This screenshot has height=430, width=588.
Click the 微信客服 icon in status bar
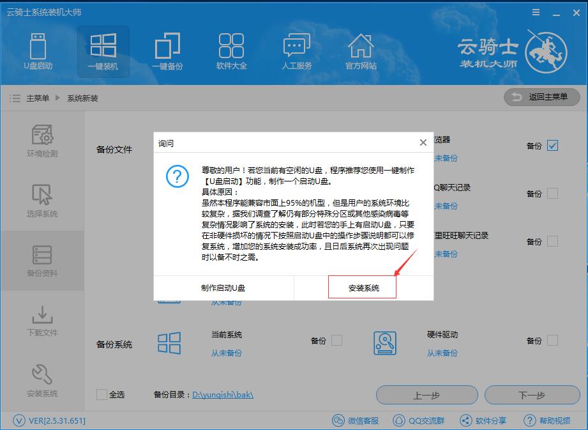[x=338, y=420]
